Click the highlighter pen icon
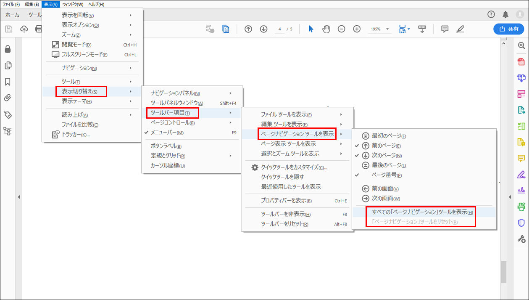The height and width of the screenshot is (300, 529). (460, 29)
